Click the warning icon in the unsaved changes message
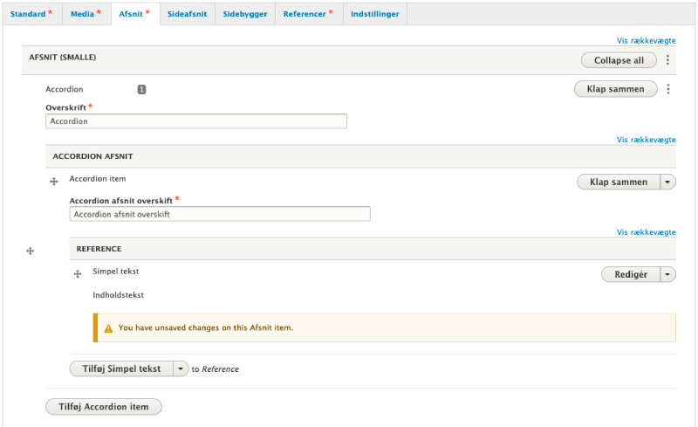 coord(108,328)
